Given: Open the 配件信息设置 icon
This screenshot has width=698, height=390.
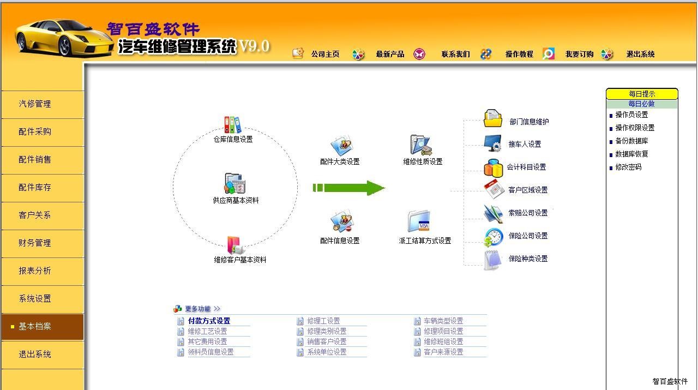Looking at the screenshot, I should click(341, 222).
